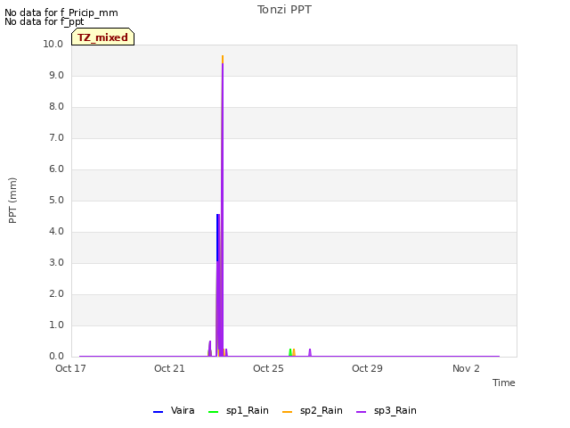570x428 pixels.
Task: Toggle the sp3_Rain legend entry
Action: [x=387, y=411]
